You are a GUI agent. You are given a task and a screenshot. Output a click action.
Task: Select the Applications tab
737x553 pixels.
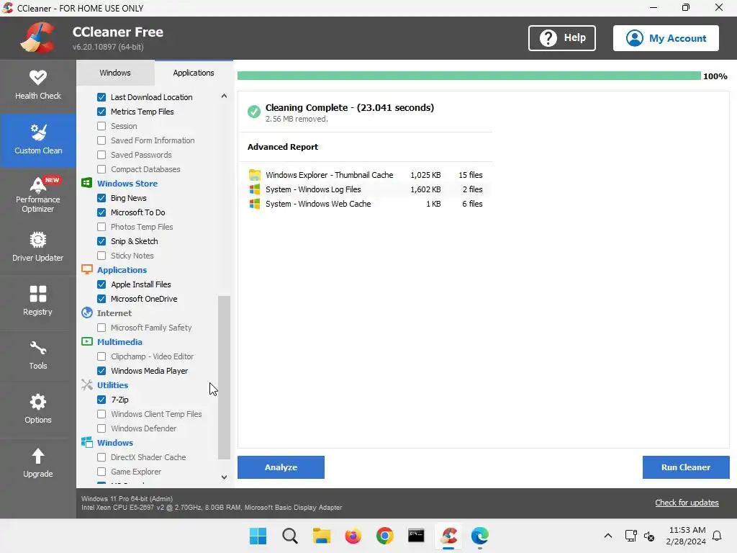194,73
